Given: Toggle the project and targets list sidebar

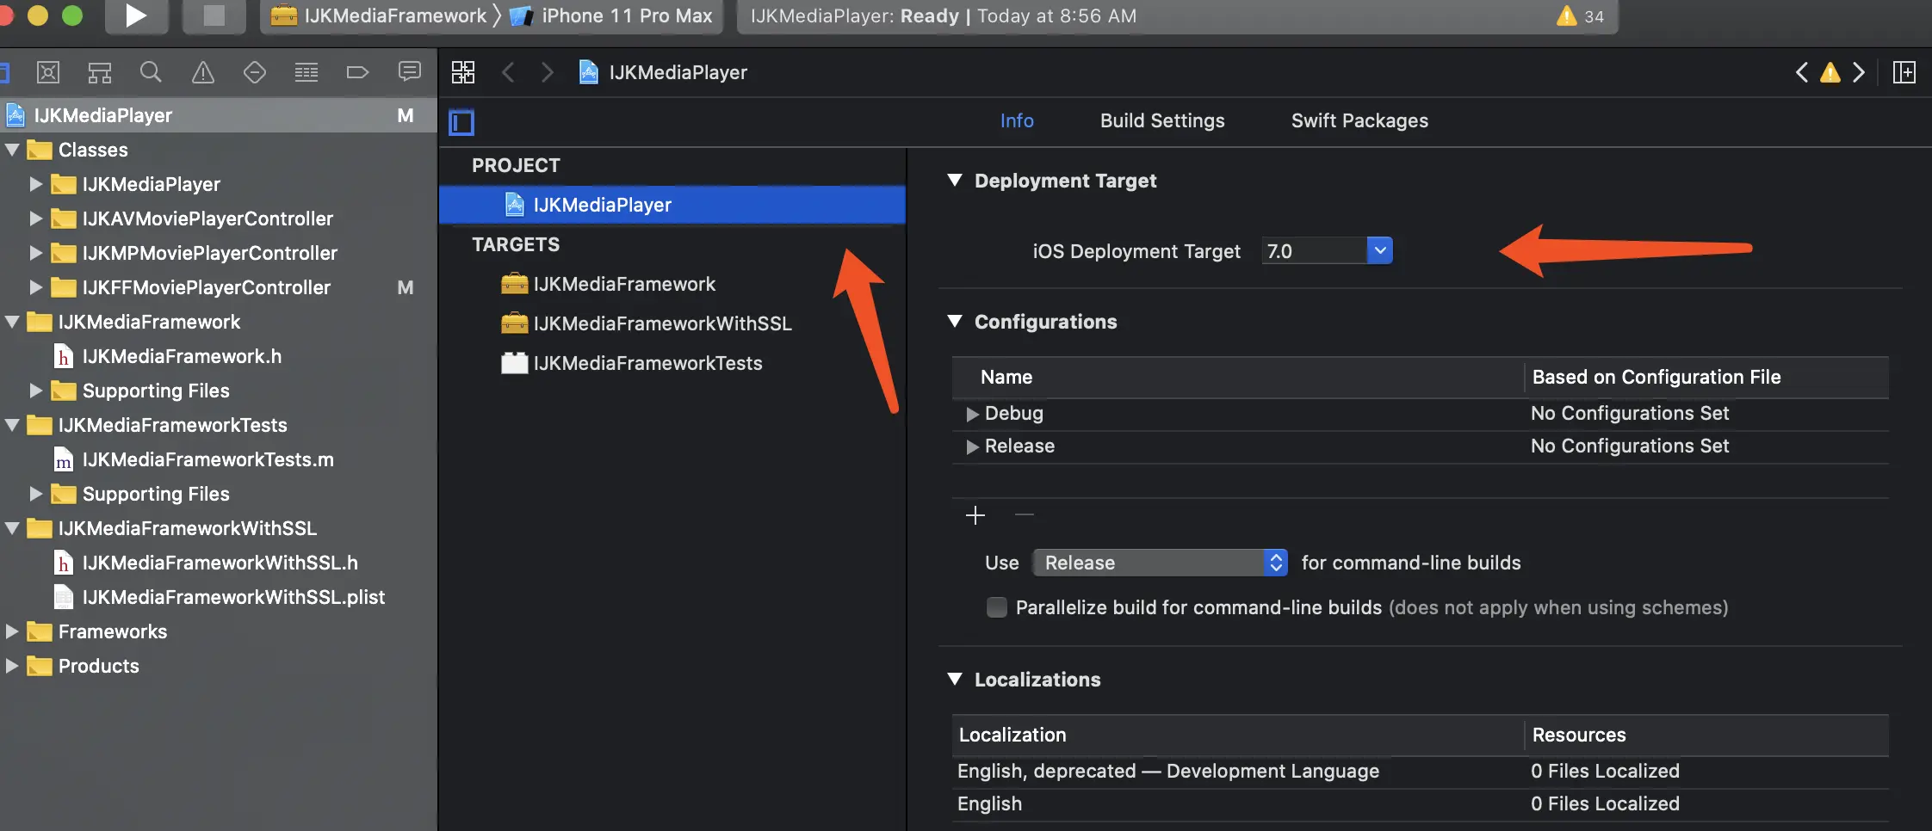Looking at the screenshot, I should point(461,122).
